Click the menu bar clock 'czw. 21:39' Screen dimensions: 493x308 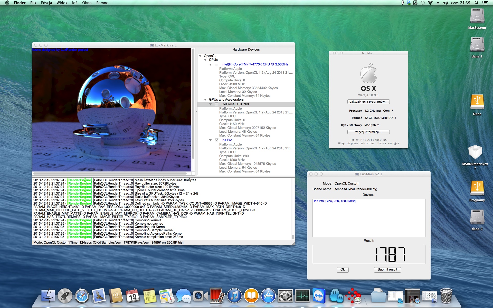461,3
